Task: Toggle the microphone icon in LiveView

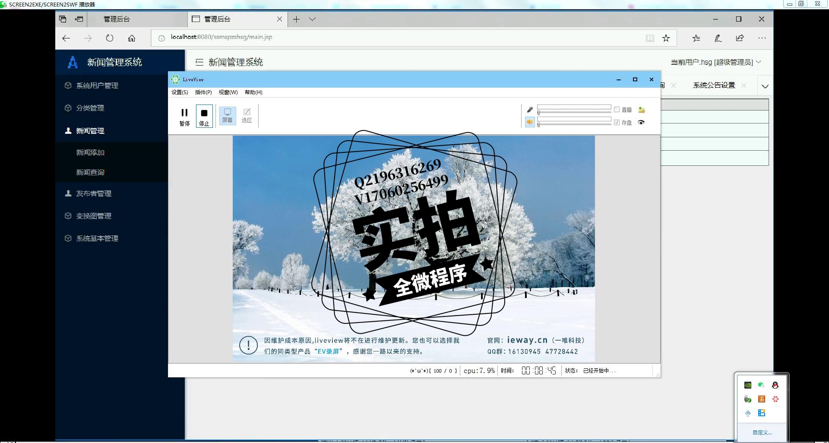Action: (x=530, y=110)
